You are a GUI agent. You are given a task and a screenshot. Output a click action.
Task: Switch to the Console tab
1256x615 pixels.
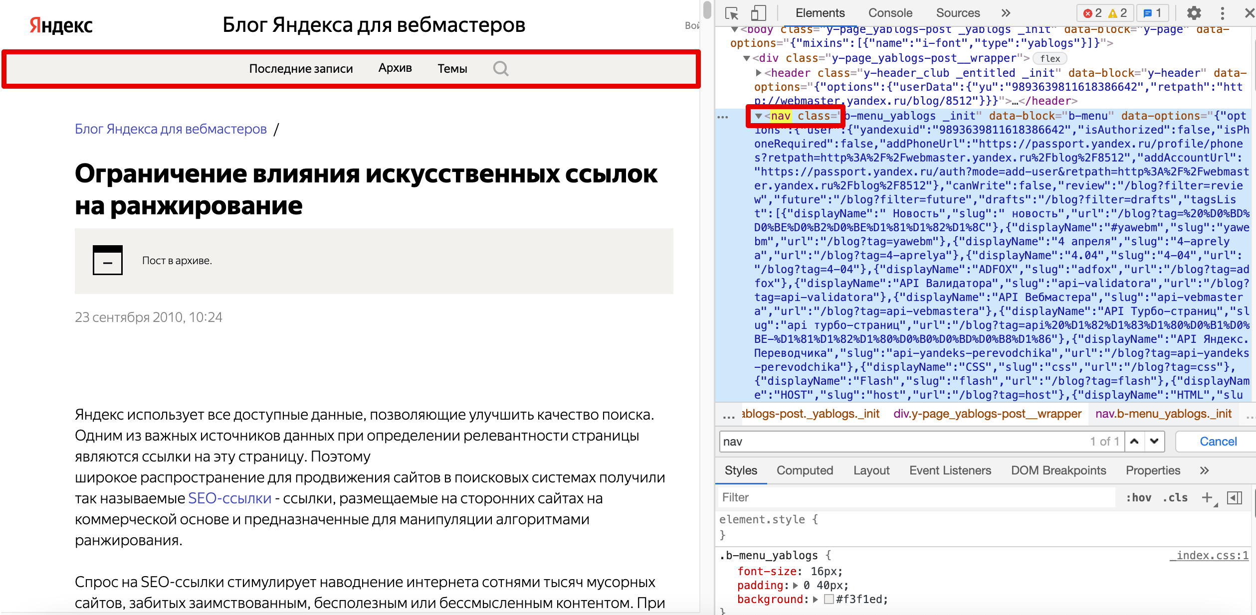(x=890, y=13)
